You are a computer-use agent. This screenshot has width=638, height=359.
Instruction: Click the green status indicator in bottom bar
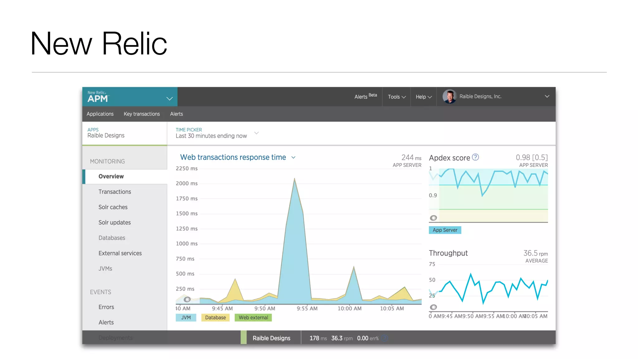coord(244,337)
